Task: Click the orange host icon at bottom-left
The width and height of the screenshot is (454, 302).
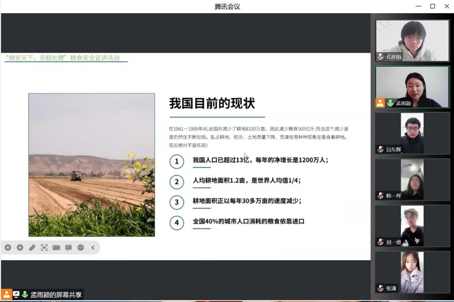Action: (x=6, y=295)
